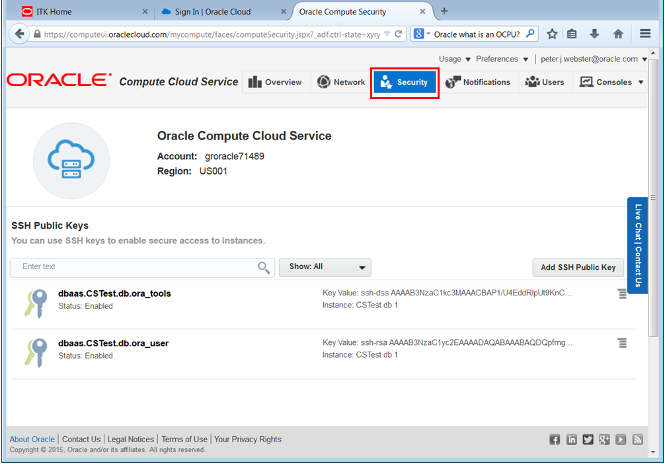Follow the About Oracle link
This screenshot has height=464, width=665.
32,440
